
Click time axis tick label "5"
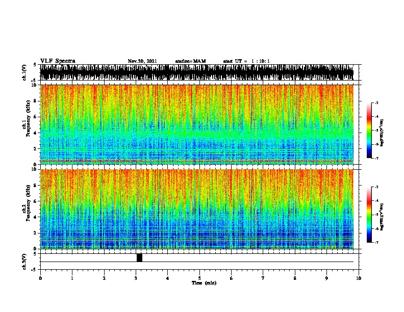(x=199, y=278)
